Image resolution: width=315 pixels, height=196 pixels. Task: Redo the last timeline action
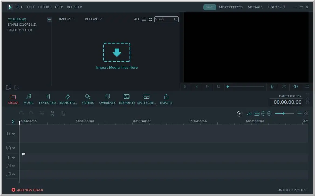coord(31,114)
